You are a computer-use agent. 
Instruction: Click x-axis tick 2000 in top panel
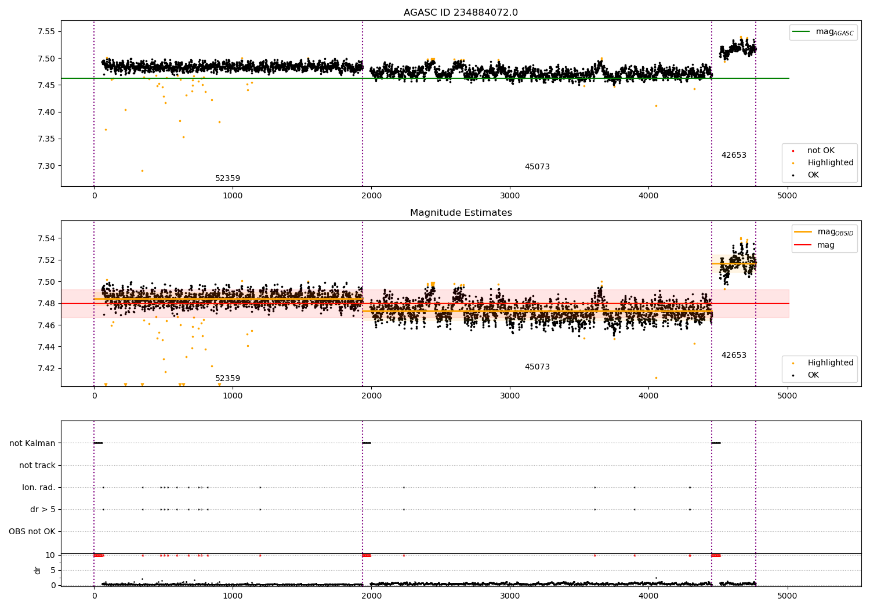(371, 195)
